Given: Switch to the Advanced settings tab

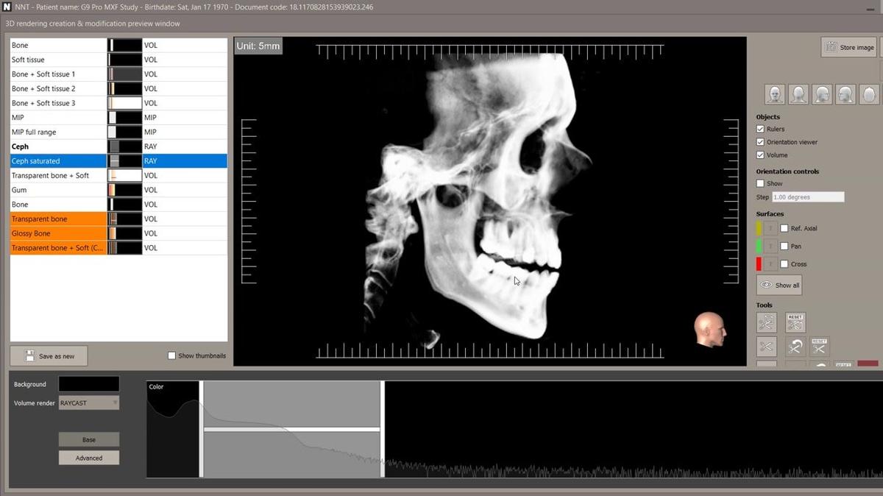Looking at the screenshot, I should click(88, 458).
